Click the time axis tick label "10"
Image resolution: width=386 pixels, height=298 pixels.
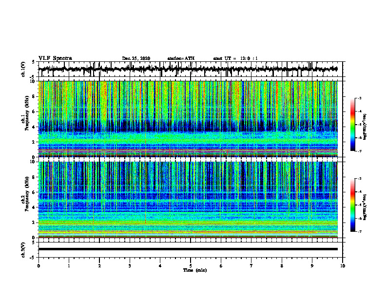coord(343,266)
